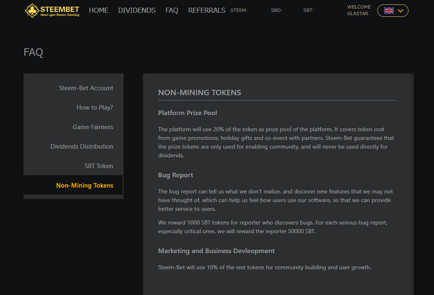Click the UK flag language icon
This screenshot has width=434, height=295.
tap(389, 11)
